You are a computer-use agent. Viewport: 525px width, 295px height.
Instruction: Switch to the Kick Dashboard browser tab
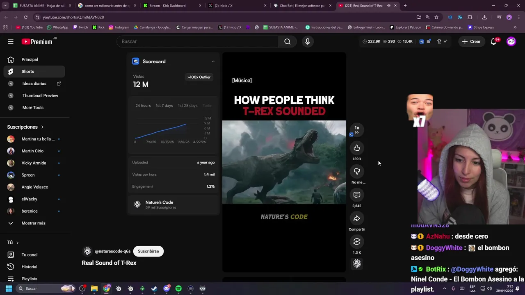click(x=171, y=6)
